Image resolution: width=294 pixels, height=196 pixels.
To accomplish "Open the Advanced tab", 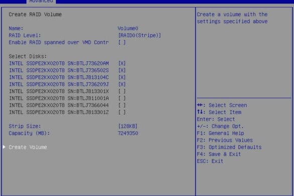I will click(x=41, y=2).
